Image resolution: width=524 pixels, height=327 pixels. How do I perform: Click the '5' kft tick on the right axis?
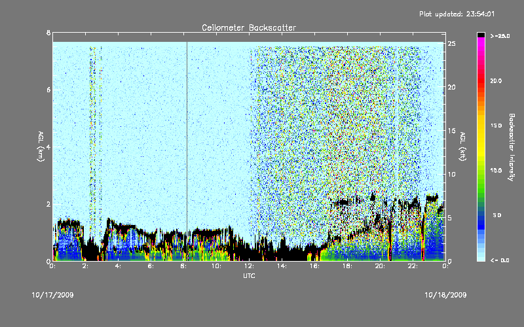[450, 218]
